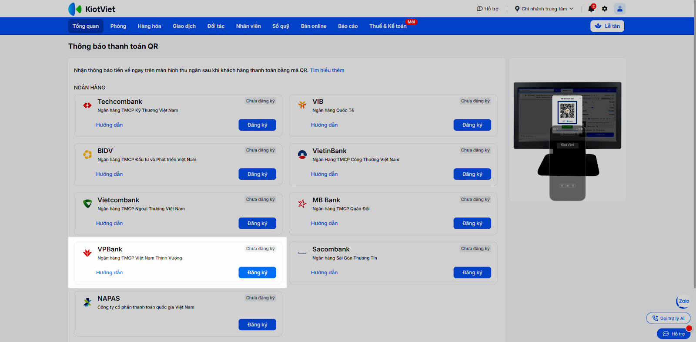Click the Lễ tân button
The image size is (696, 342).
click(x=607, y=26)
